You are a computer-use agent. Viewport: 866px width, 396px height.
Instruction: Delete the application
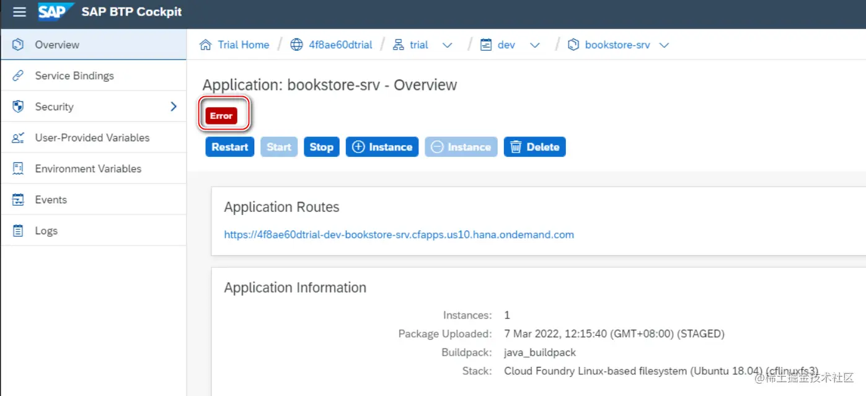click(535, 147)
